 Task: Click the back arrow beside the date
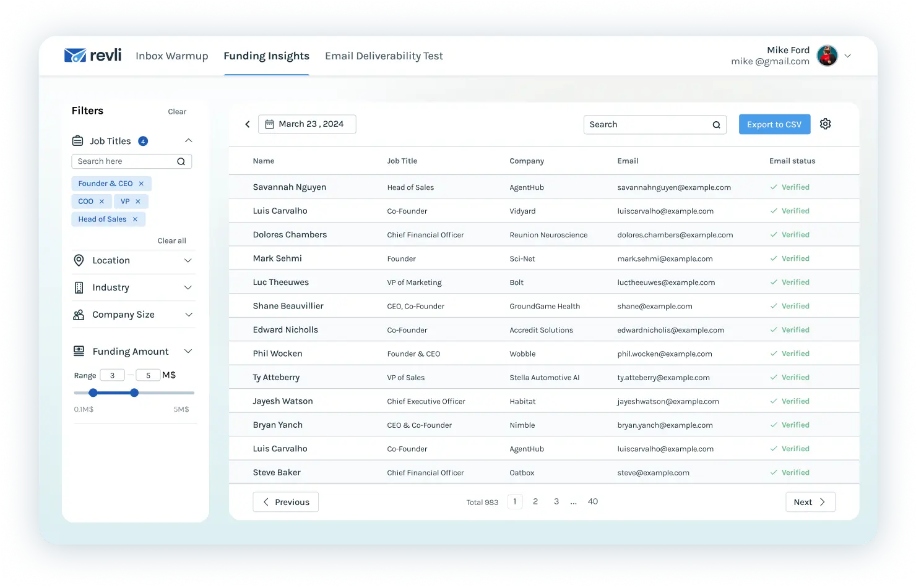tap(248, 124)
